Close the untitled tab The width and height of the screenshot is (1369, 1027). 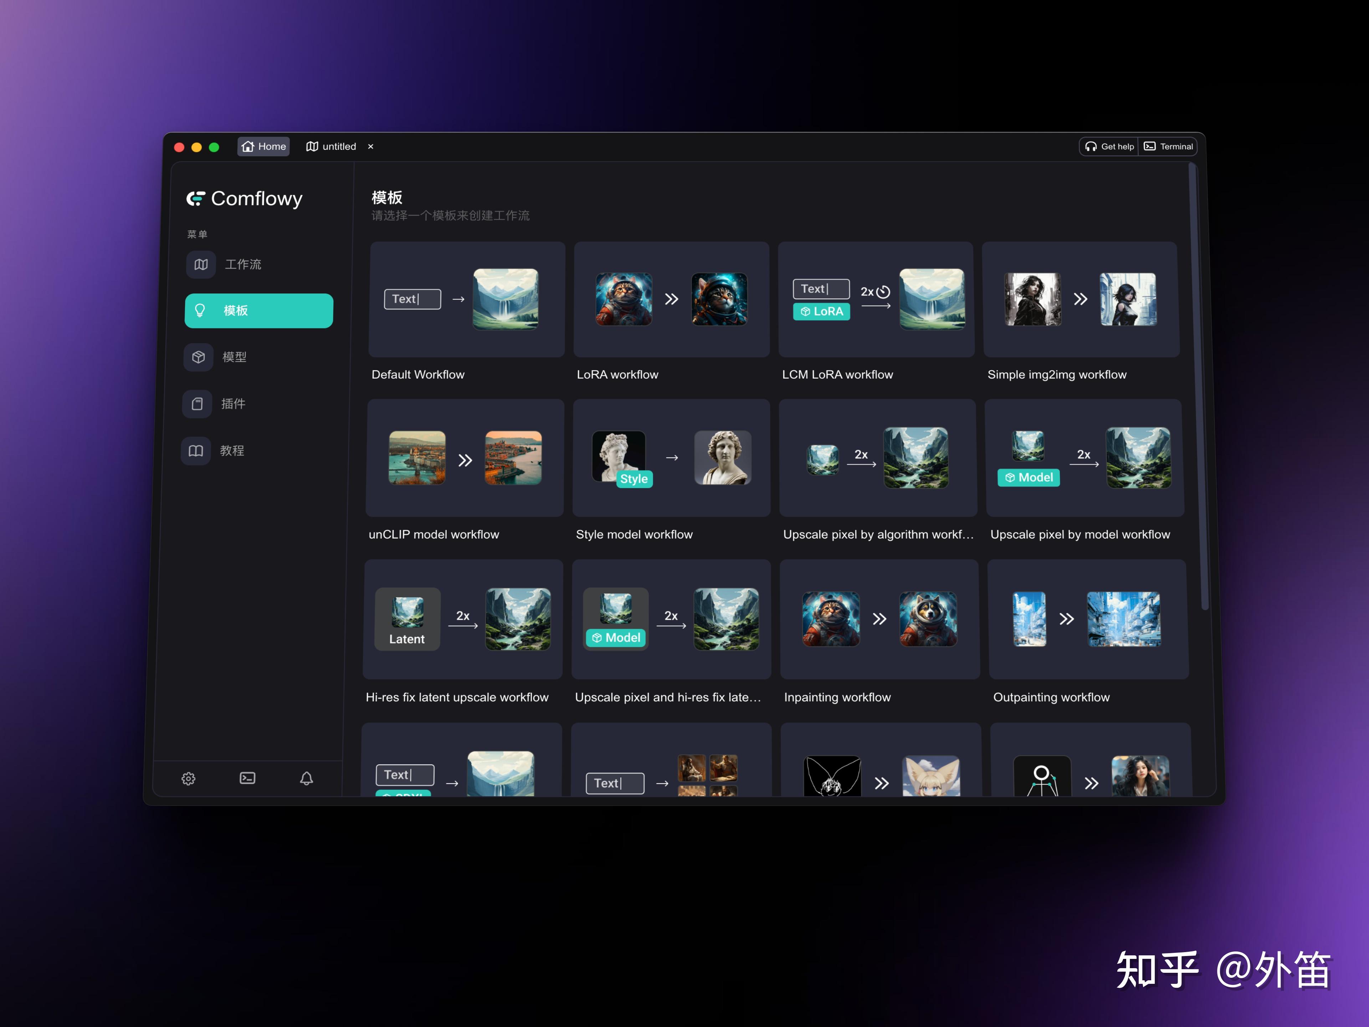371,147
